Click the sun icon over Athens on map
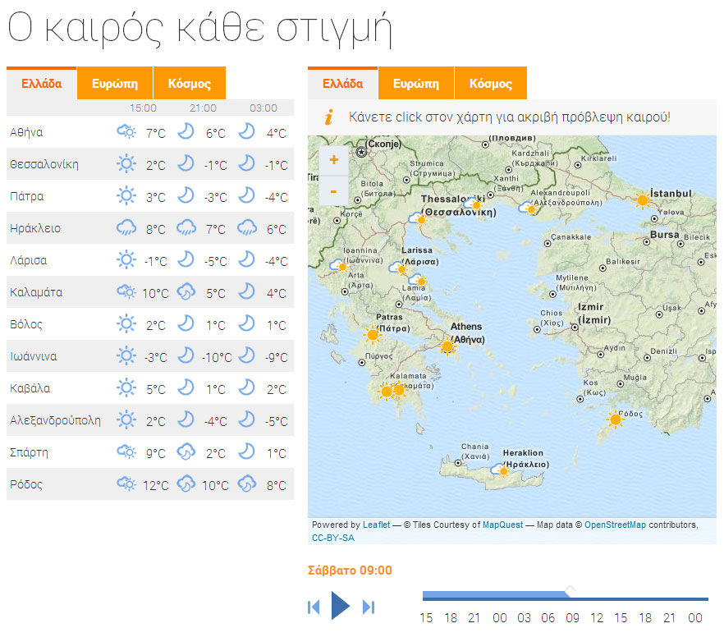This screenshot has height=637, width=724. point(448,347)
